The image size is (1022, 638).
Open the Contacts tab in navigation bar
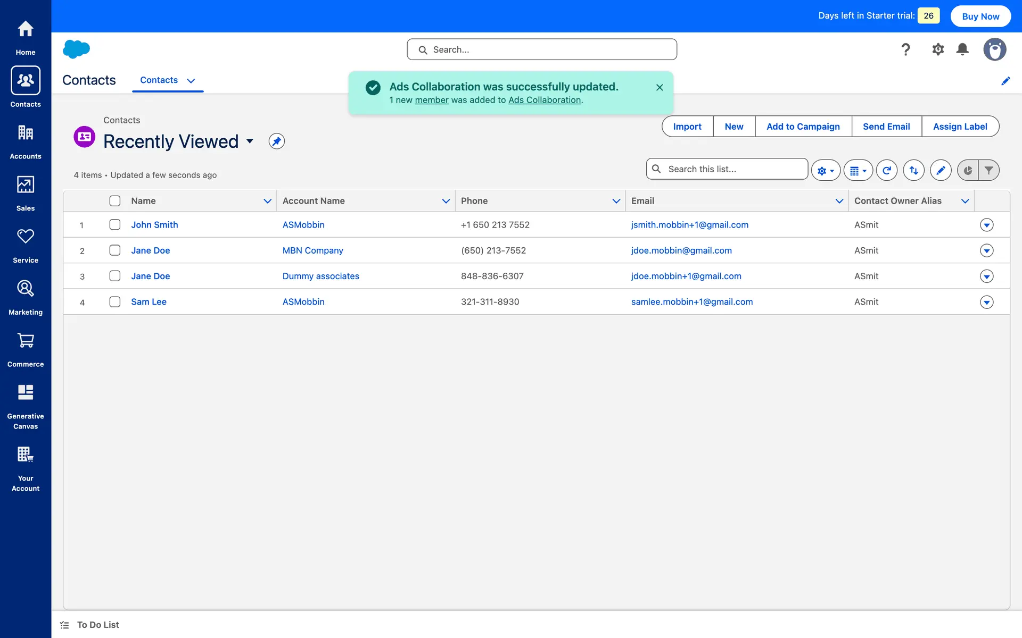point(159,80)
